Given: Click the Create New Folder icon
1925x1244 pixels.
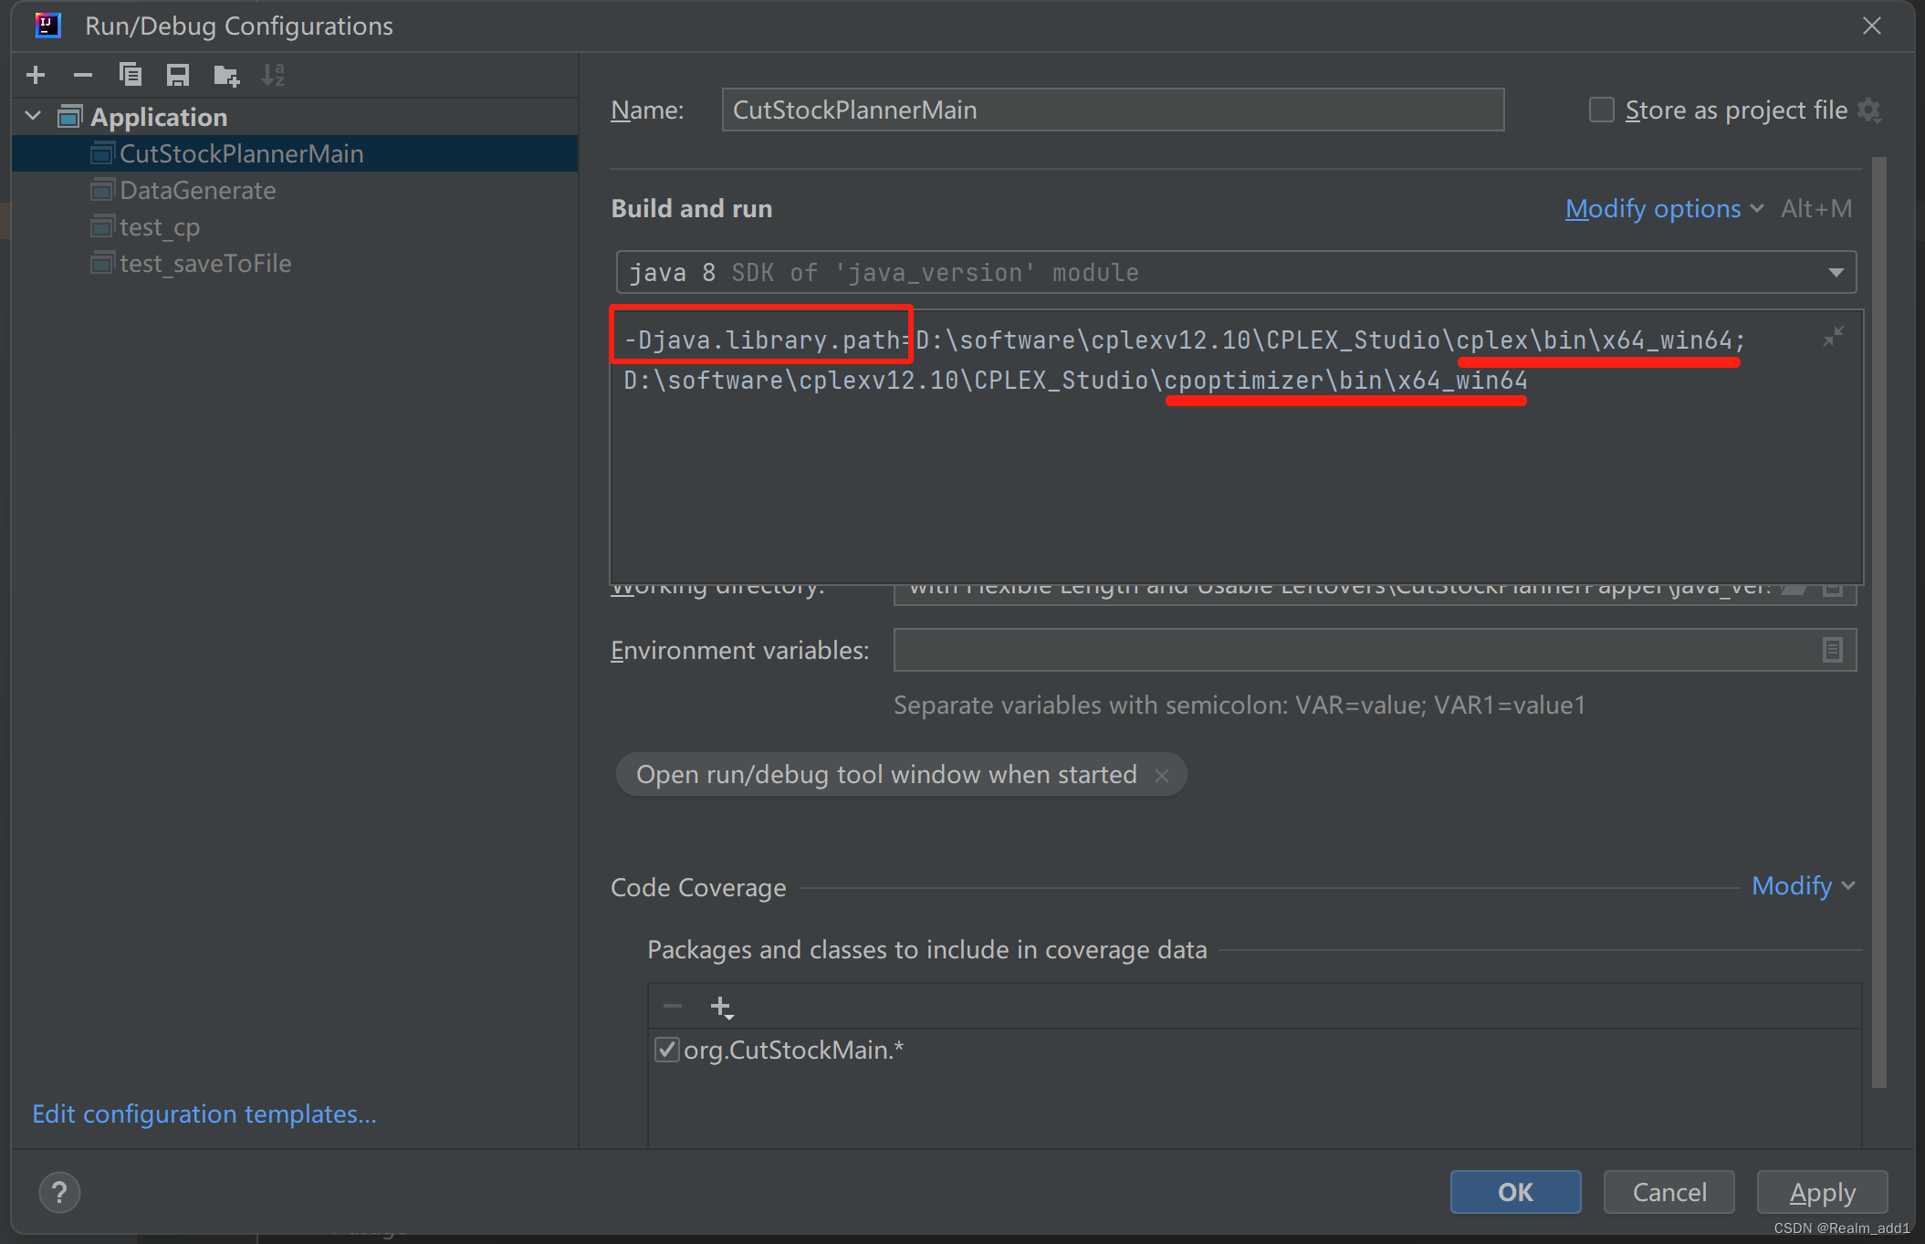Looking at the screenshot, I should point(225,75).
